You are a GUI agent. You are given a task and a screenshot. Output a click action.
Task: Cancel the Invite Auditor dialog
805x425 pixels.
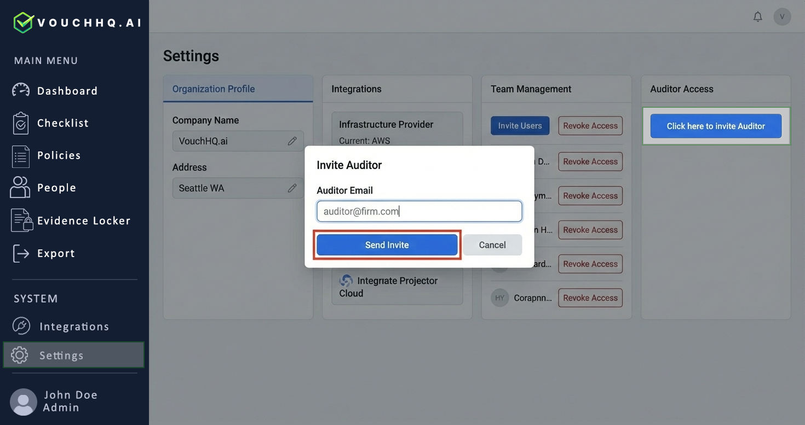pos(492,244)
